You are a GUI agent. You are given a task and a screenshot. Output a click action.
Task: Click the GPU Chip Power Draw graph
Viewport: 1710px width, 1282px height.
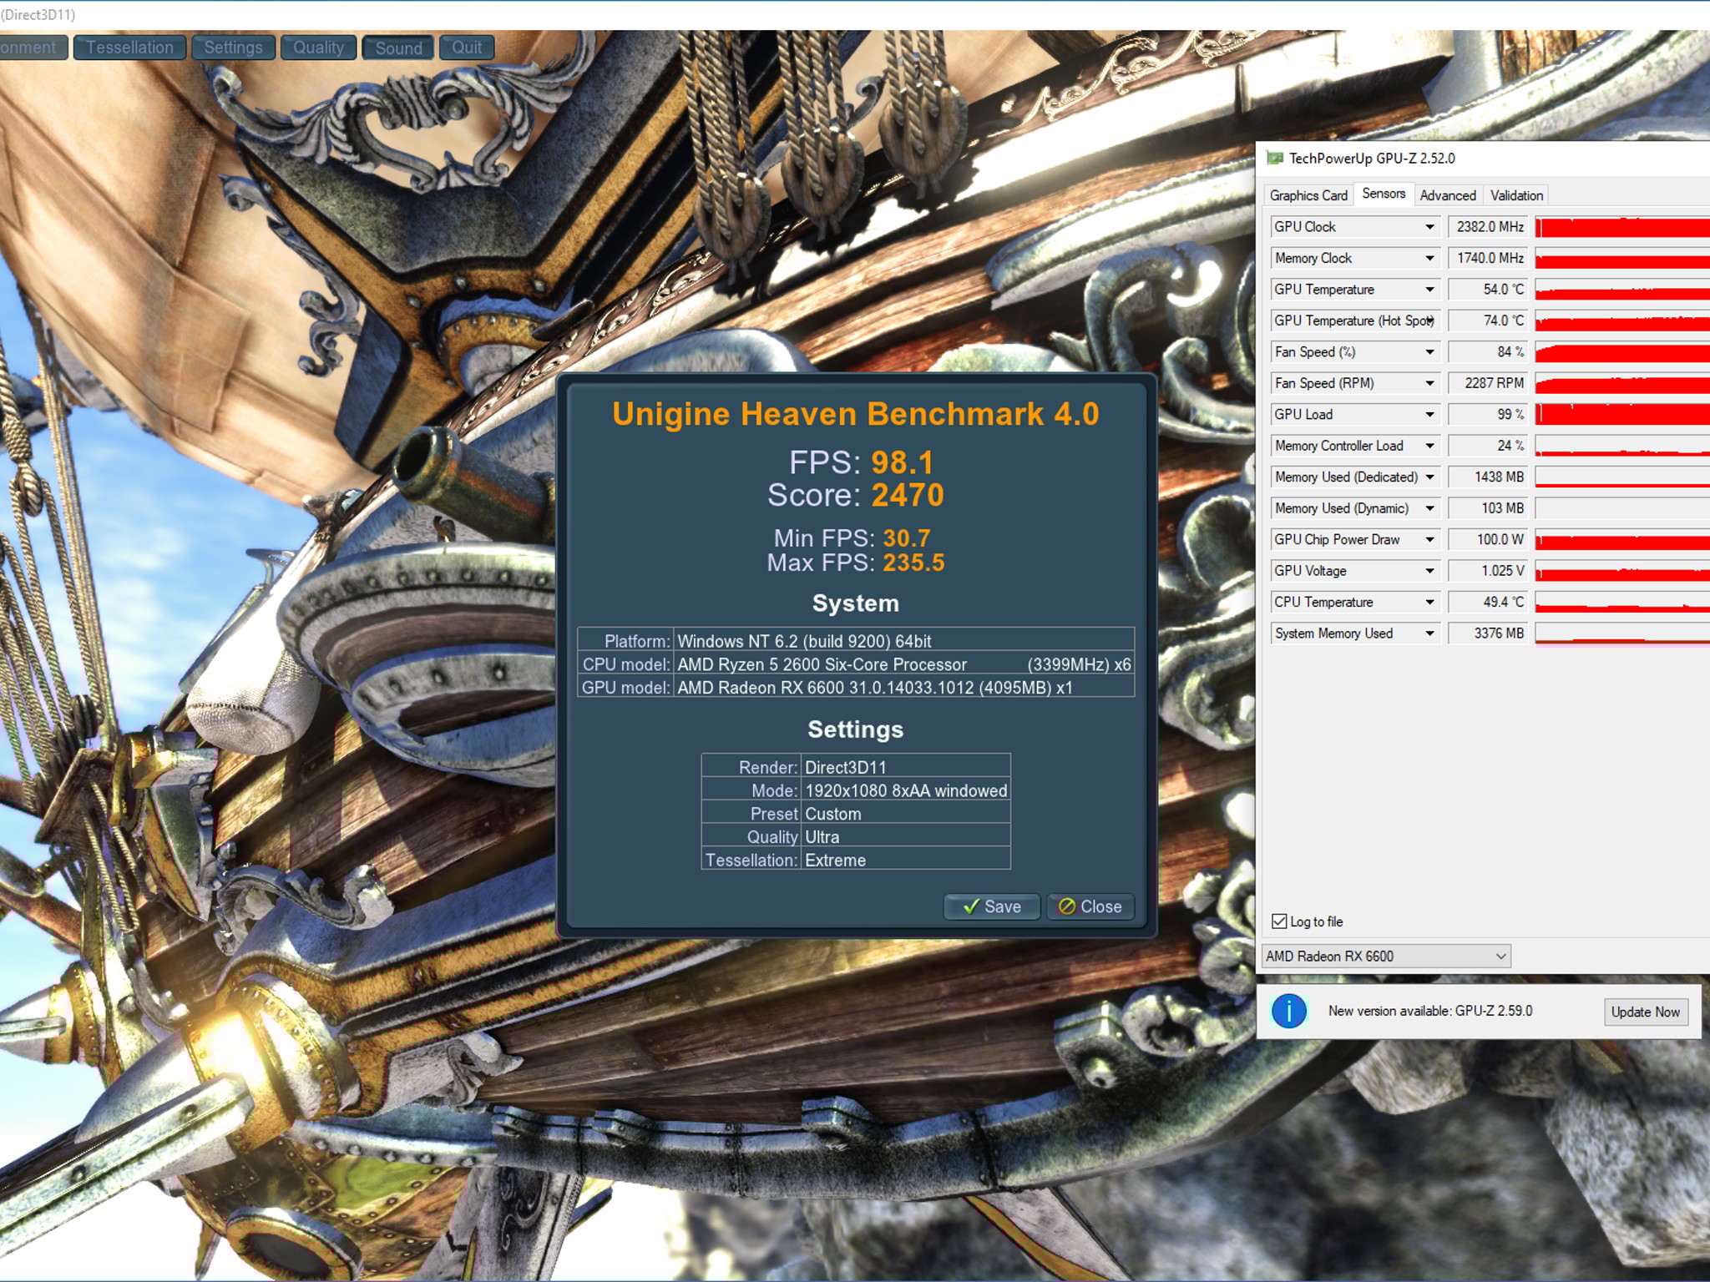[1621, 540]
